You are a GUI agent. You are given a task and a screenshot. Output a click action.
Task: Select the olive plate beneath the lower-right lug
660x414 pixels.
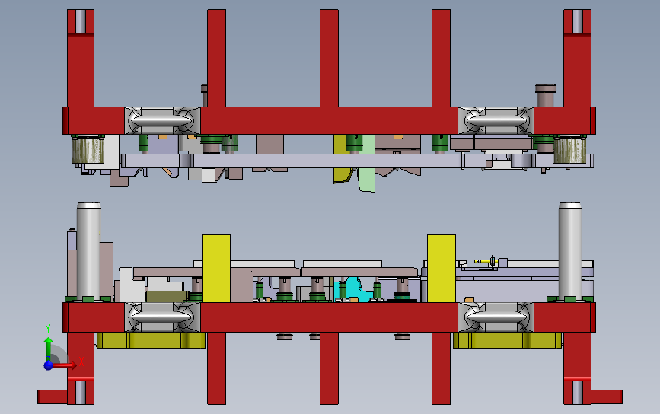point(507,340)
